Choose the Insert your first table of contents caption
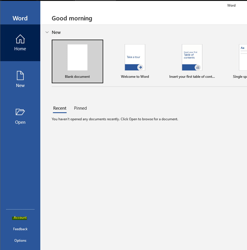247x250 pixels. pyautogui.click(x=192, y=76)
